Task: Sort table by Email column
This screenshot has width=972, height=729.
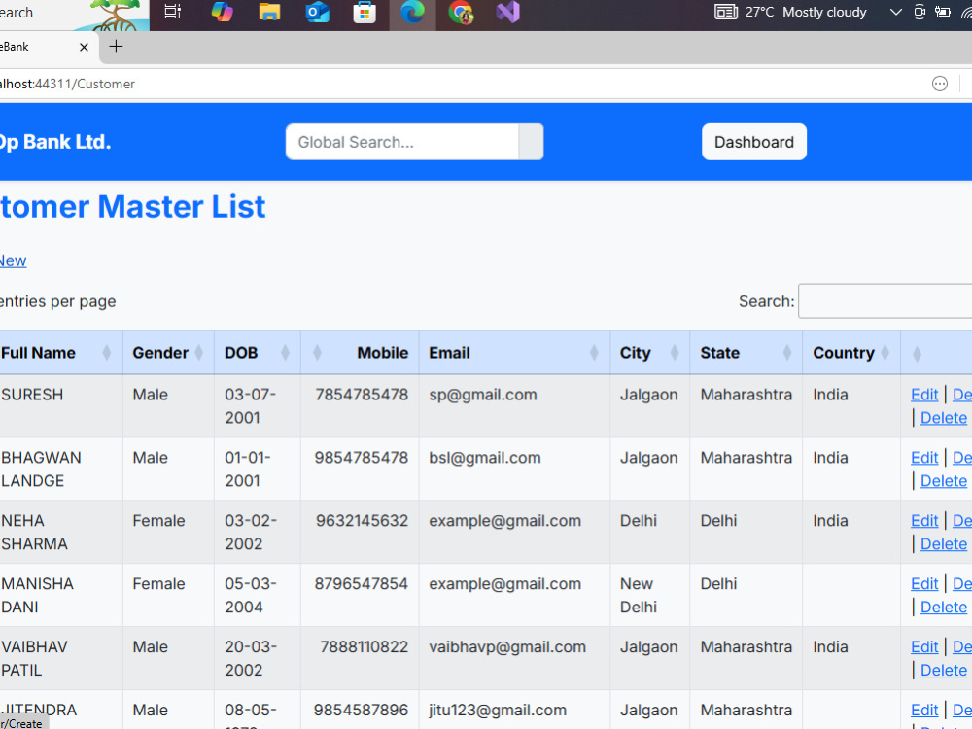Action: pos(514,353)
